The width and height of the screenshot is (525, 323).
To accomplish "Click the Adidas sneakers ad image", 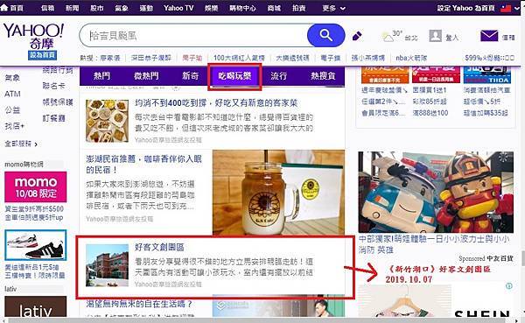I will click(36, 245).
